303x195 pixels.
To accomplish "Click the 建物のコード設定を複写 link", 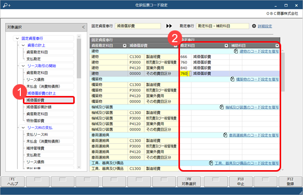I will tap(259, 51).
